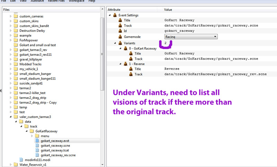Click the Files scrollbar down arrow
Viewport: 277px width, 167px height.
[x=102, y=165]
